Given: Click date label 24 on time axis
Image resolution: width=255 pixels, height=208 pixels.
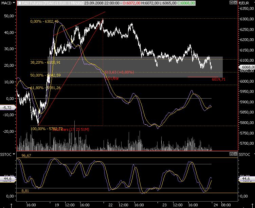Looking at the screenshot, I should (216, 205).
